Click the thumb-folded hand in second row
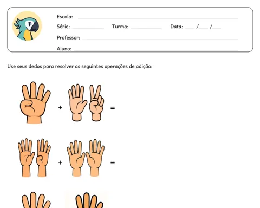This screenshot has height=208, width=260. tap(43, 158)
